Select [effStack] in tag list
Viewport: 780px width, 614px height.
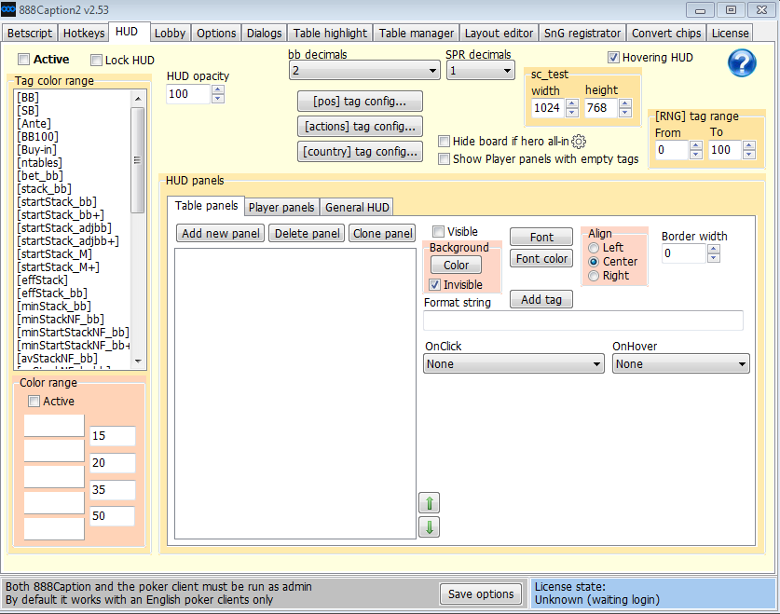coord(42,280)
